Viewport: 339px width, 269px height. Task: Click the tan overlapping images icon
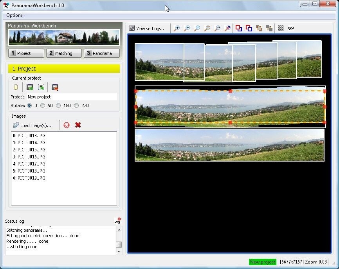click(x=259, y=28)
